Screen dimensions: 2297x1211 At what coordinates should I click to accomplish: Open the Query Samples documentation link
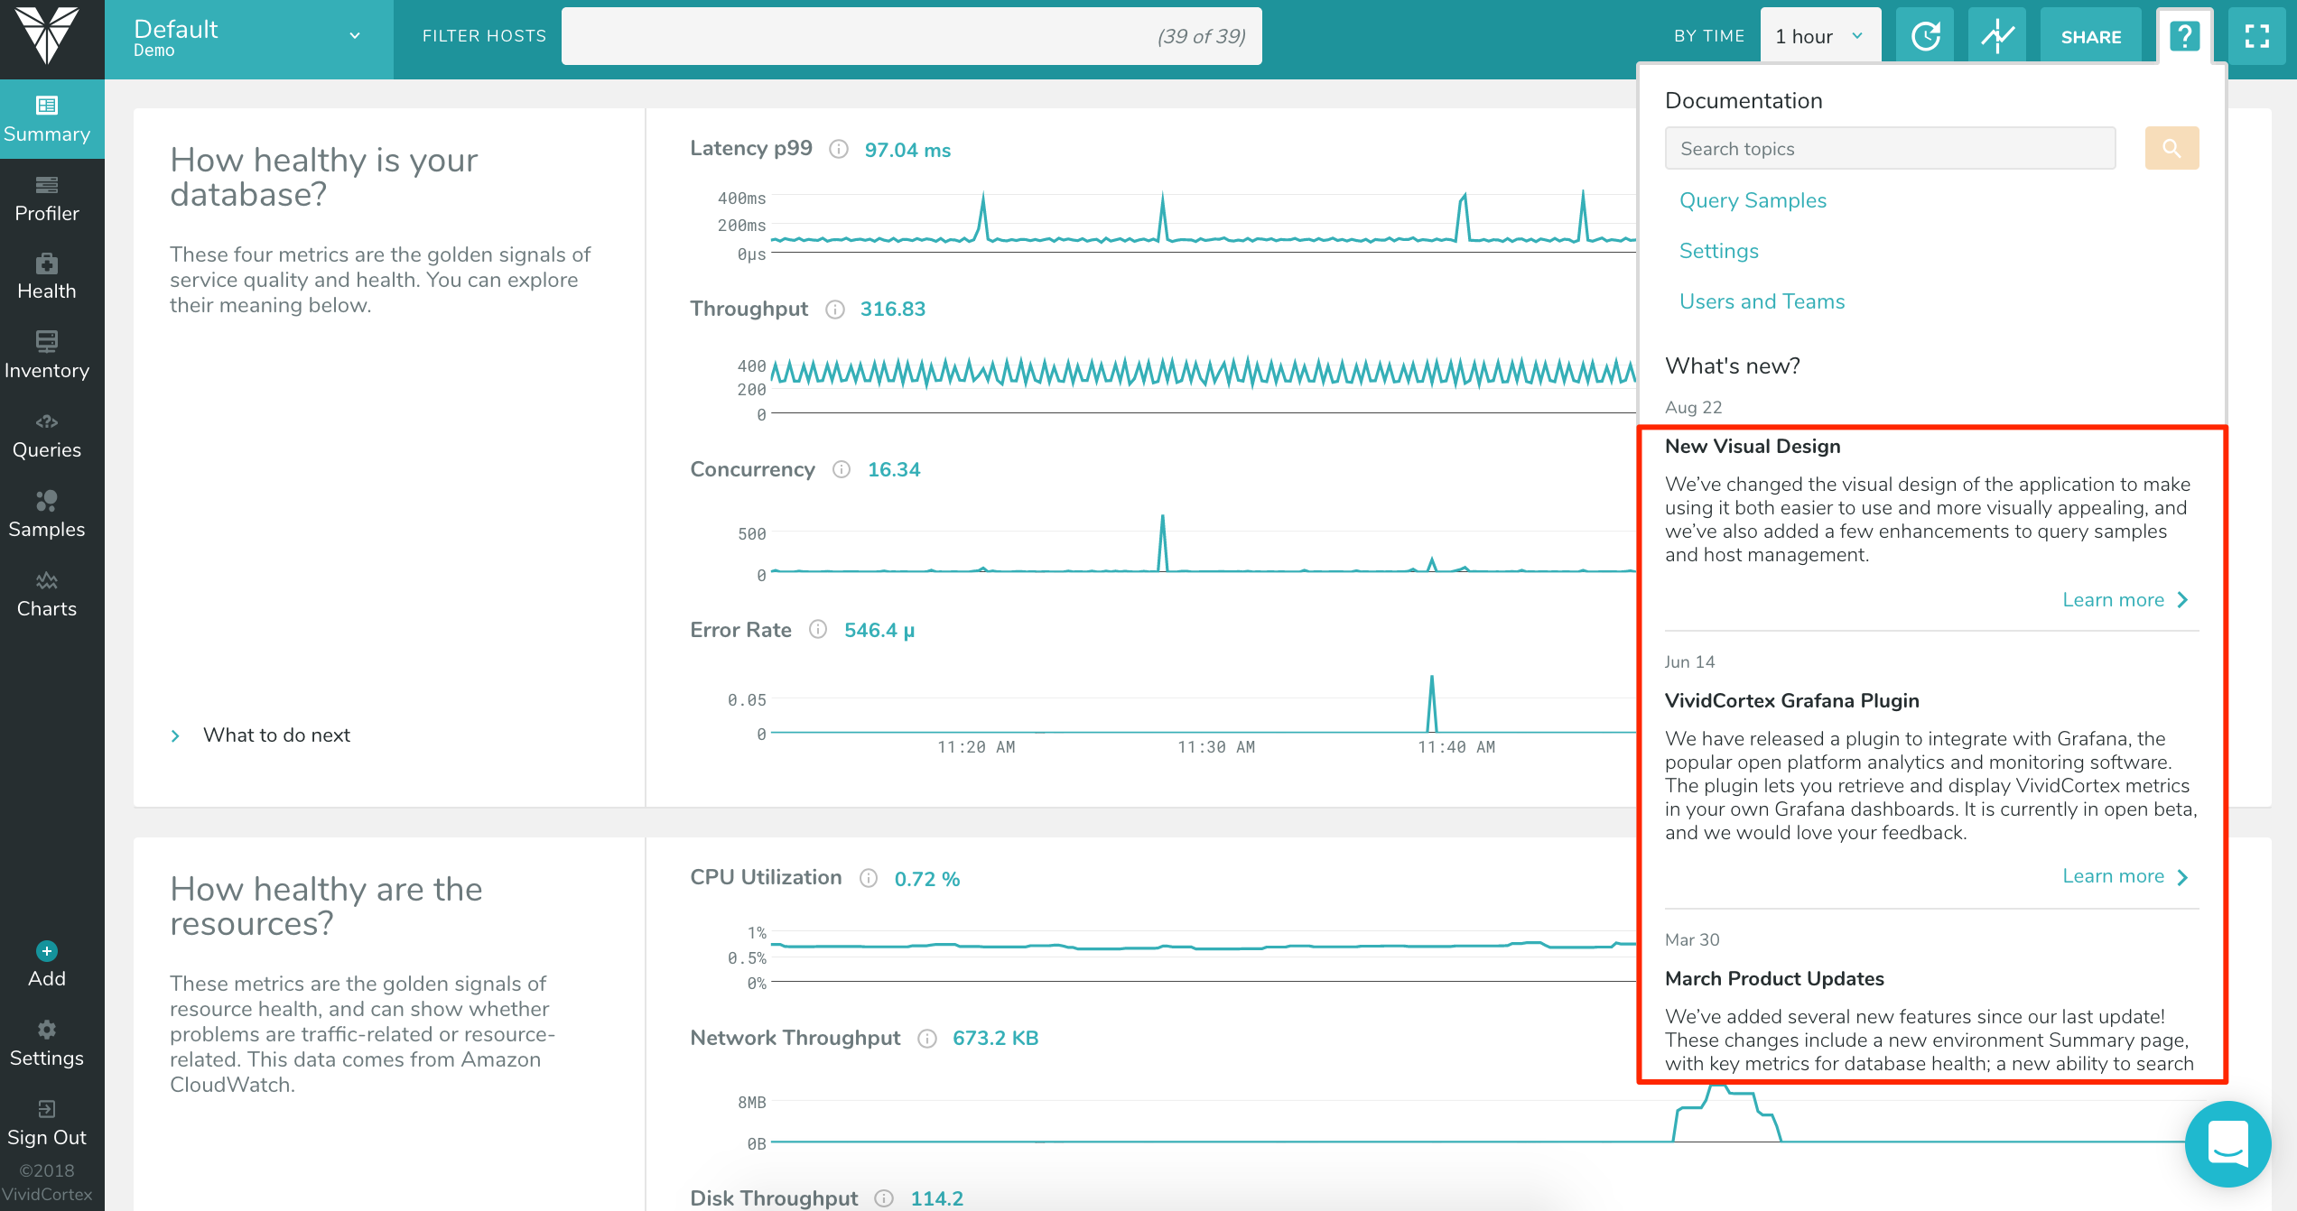coord(1752,200)
